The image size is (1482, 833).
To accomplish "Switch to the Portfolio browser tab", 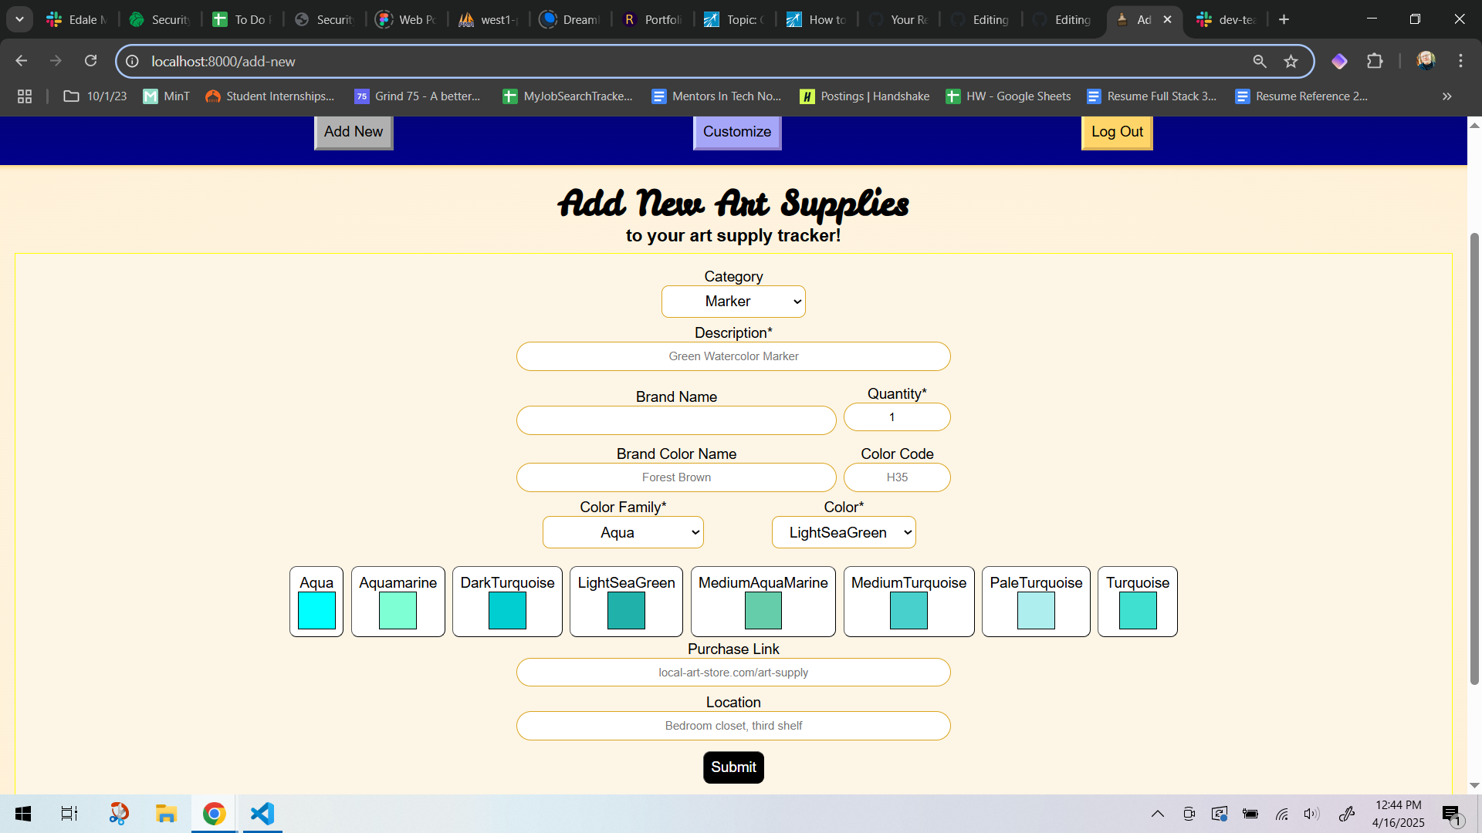I will [652, 19].
